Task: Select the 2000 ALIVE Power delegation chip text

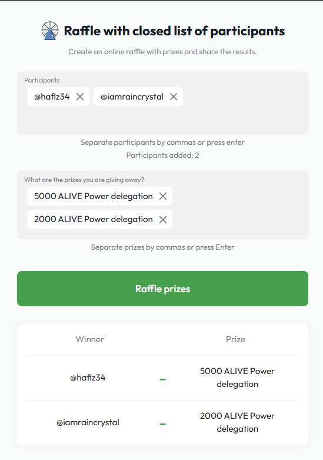Action: [x=93, y=220]
